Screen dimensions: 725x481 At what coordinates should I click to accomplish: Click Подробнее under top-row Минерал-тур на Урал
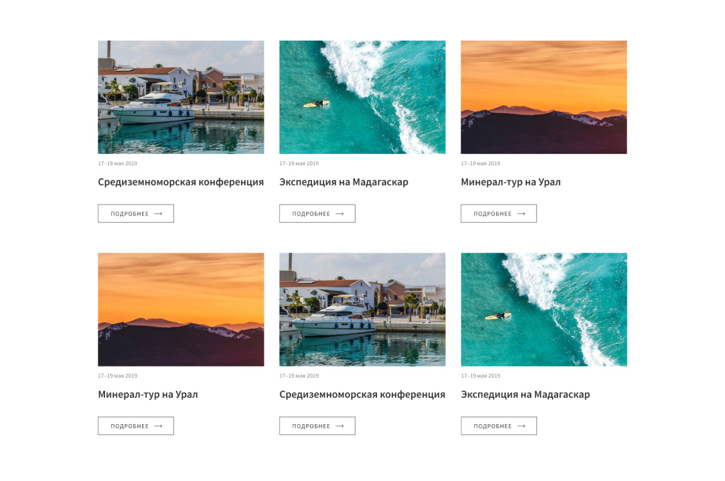(499, 213)
